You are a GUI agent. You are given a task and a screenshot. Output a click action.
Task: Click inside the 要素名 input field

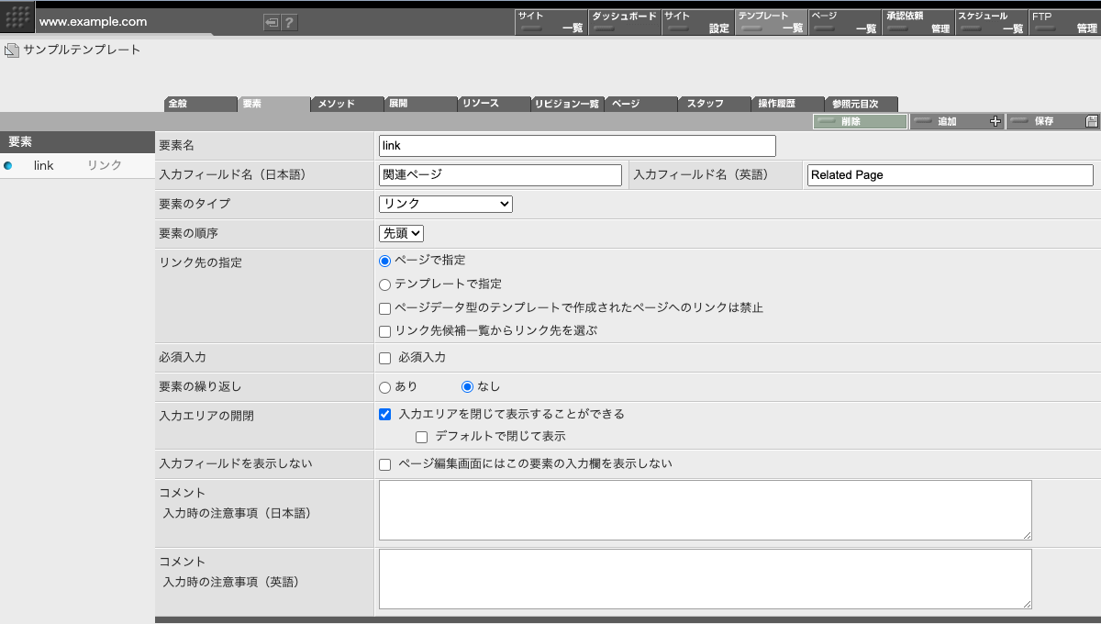(x=575, y=145)
